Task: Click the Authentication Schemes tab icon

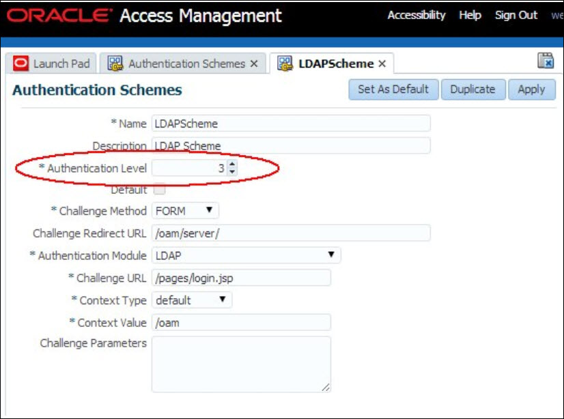Action: click(115, 63)
